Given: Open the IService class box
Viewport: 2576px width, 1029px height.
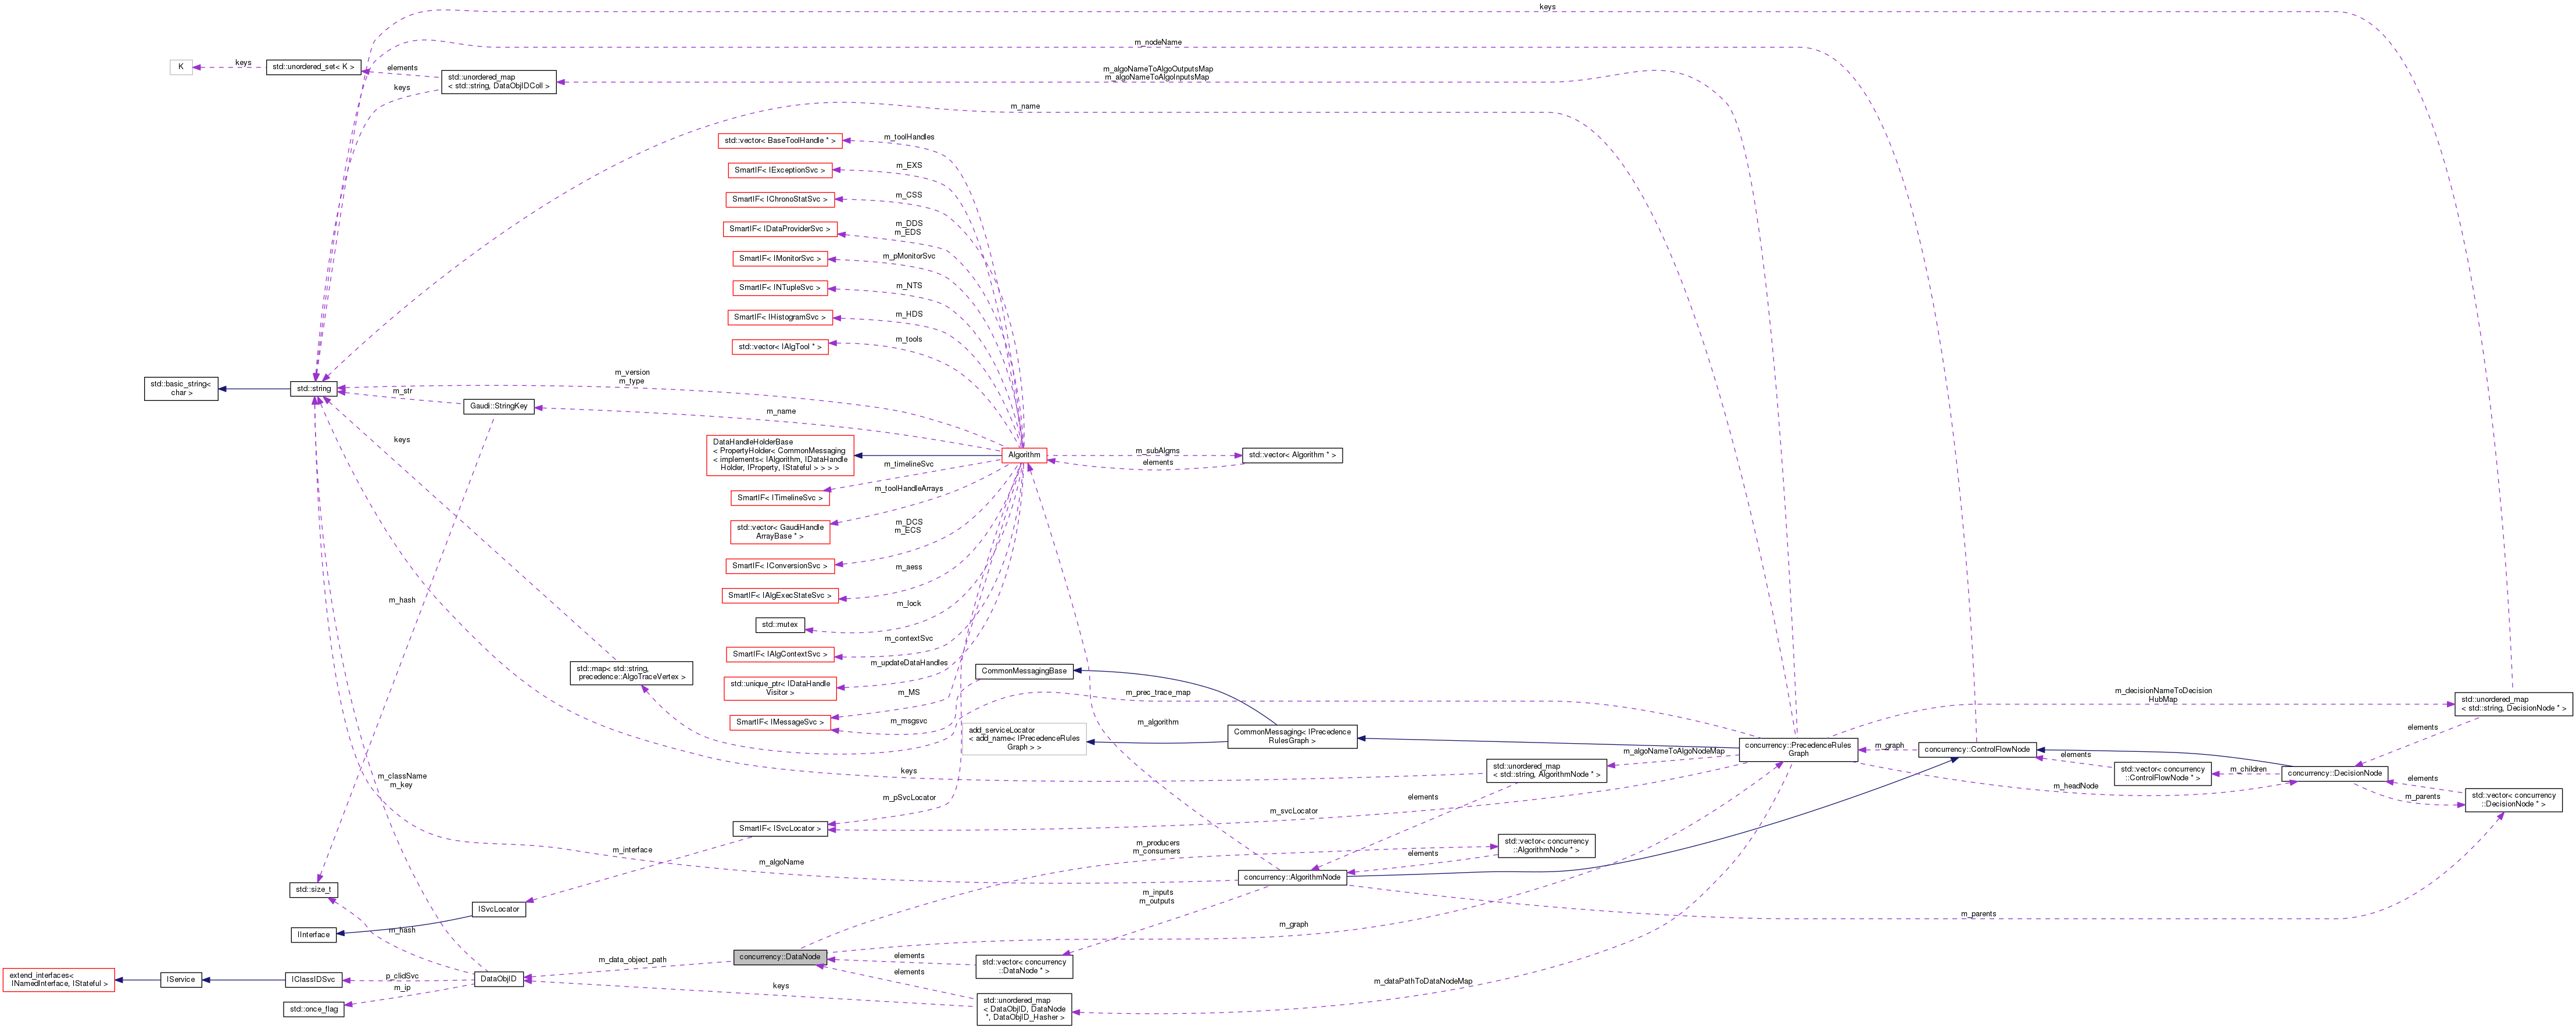Looking at the screenshot, I should (180, 979).
